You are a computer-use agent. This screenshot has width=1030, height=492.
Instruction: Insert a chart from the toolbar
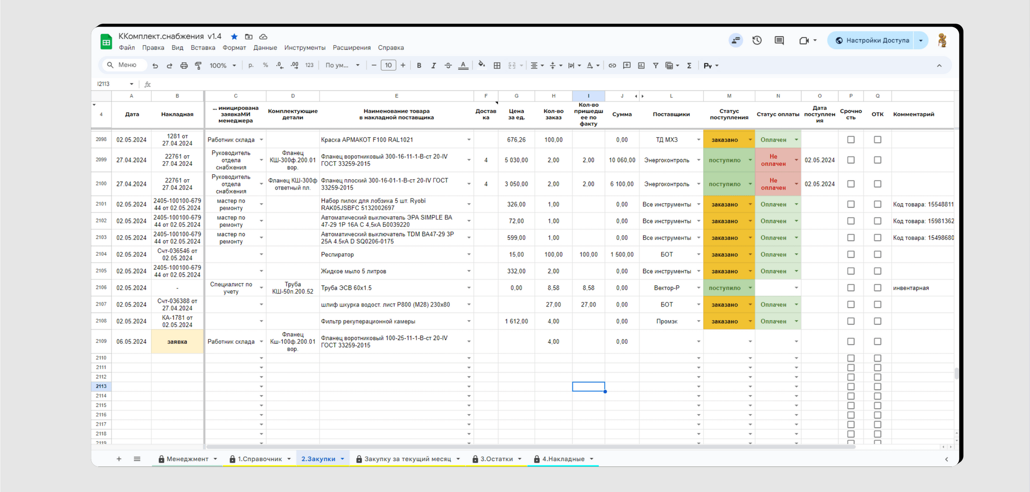pos(641,66)
